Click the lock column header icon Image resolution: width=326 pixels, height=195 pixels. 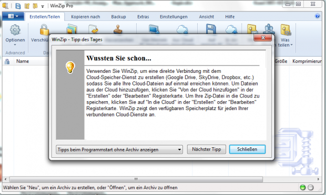(x=7, y=61)
